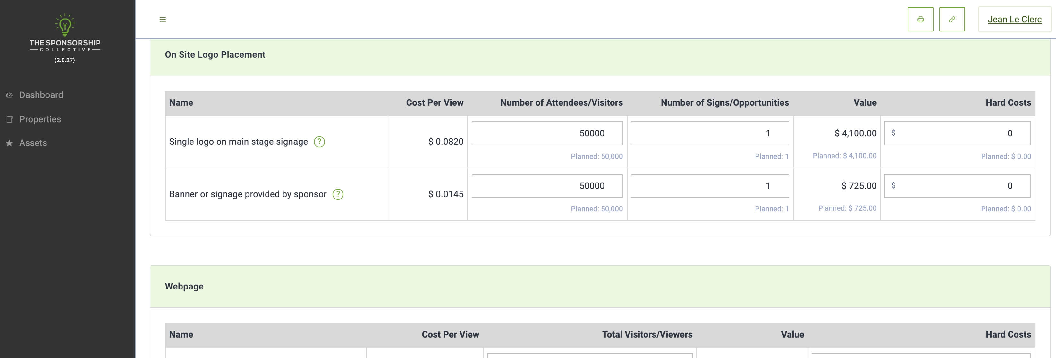The image size is (1056, 358).
Task: Click the Dashboard gauge icon
Action: (x=9, y=95)
